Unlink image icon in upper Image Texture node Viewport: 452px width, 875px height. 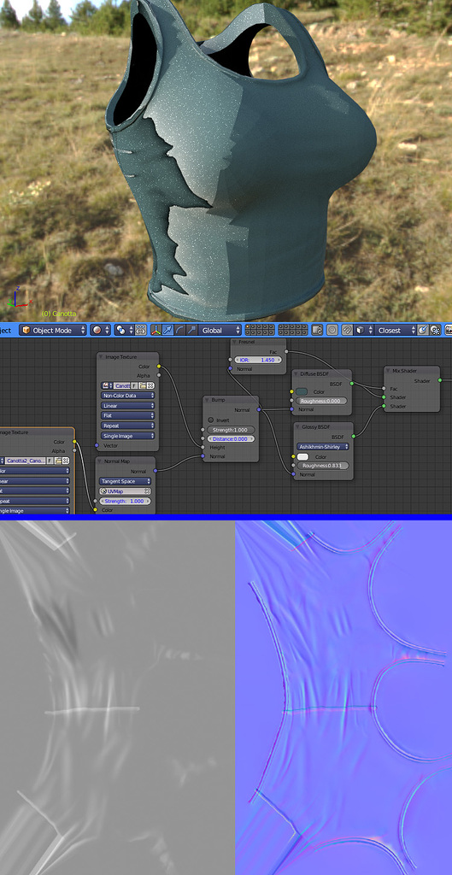tap(150, 385)
